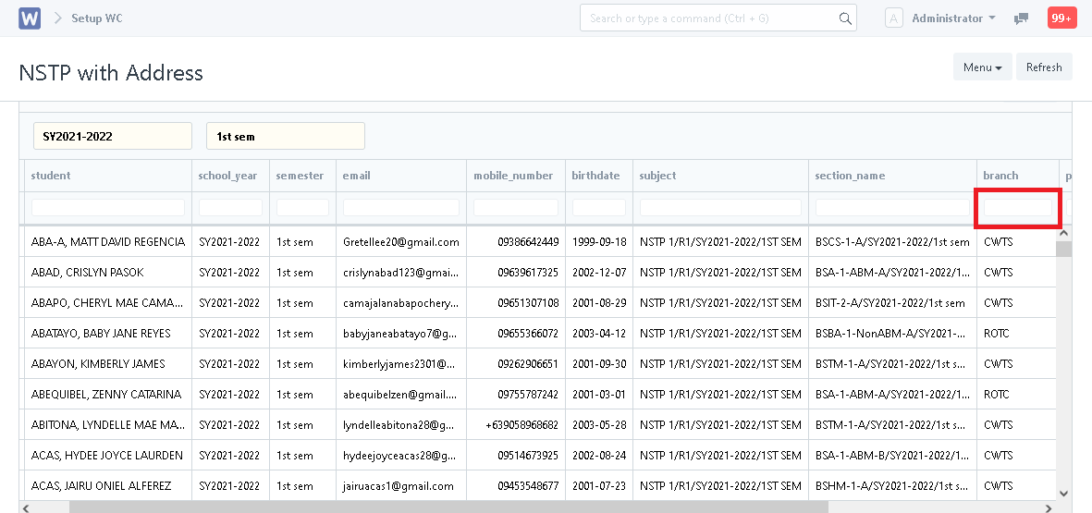This screenshot has height=513, width=1092.
Task: Click email Gretellee20@gmail.com
Action: pyautogui.click(x=401, y=242)
